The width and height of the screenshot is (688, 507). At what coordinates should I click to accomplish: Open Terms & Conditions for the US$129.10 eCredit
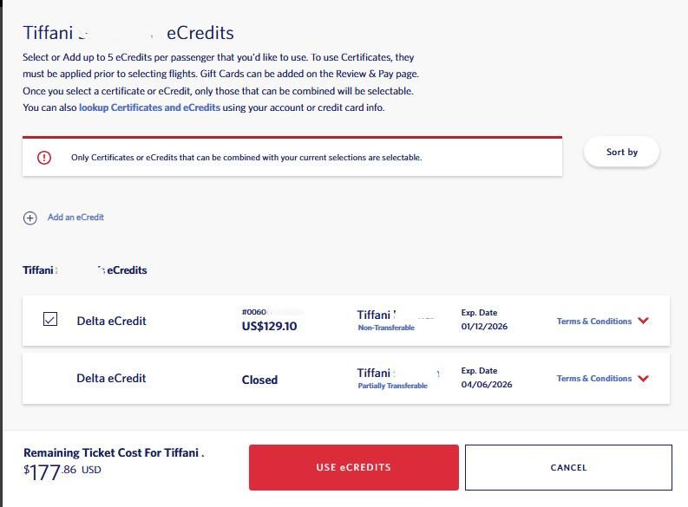(x=593, y=322)
